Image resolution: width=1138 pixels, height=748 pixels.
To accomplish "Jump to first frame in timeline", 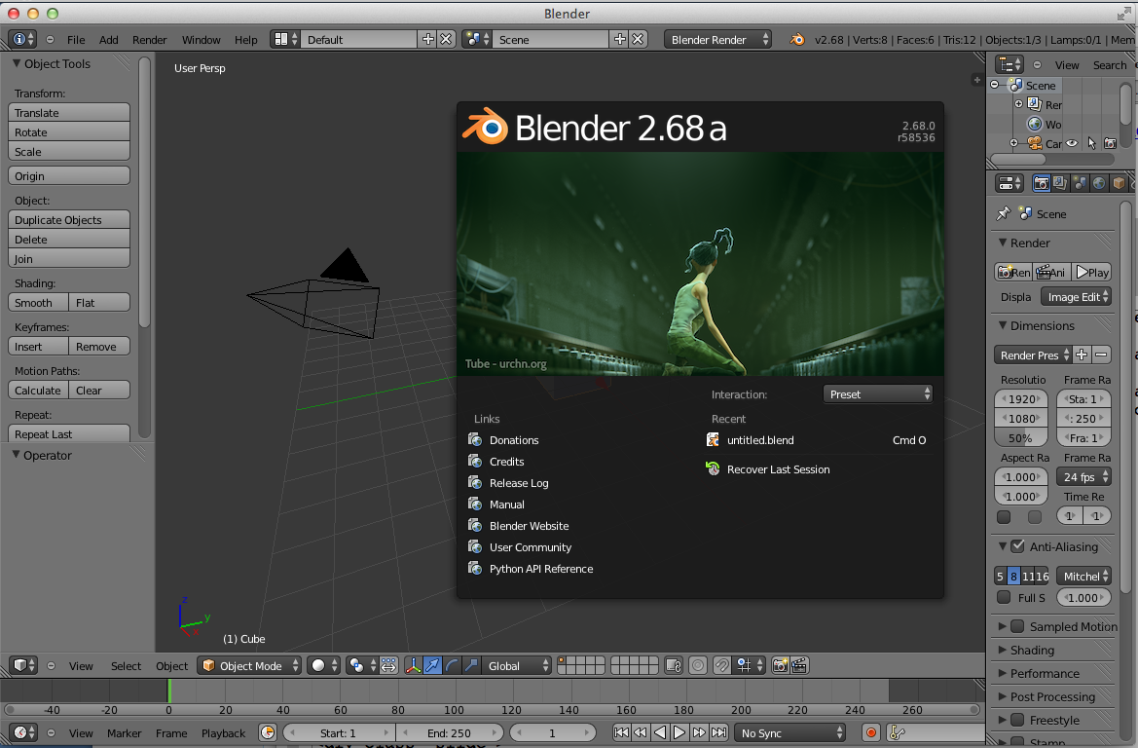I will (621, 732).
